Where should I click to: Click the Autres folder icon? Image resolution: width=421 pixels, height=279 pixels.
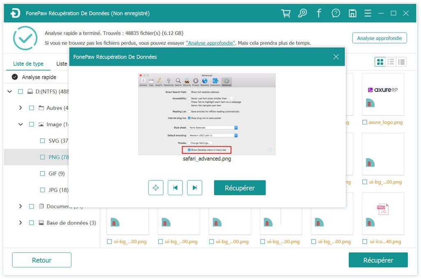coord(41,108)
